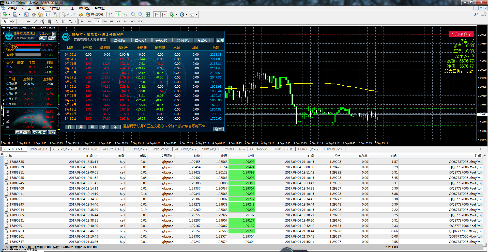Click the 月 period button in report
This screenshot has height=252, width=488.
click(93, 127)
